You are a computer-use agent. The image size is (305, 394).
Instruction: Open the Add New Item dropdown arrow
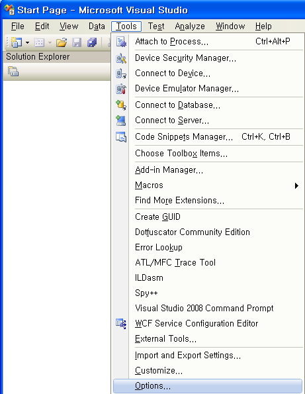50,43
